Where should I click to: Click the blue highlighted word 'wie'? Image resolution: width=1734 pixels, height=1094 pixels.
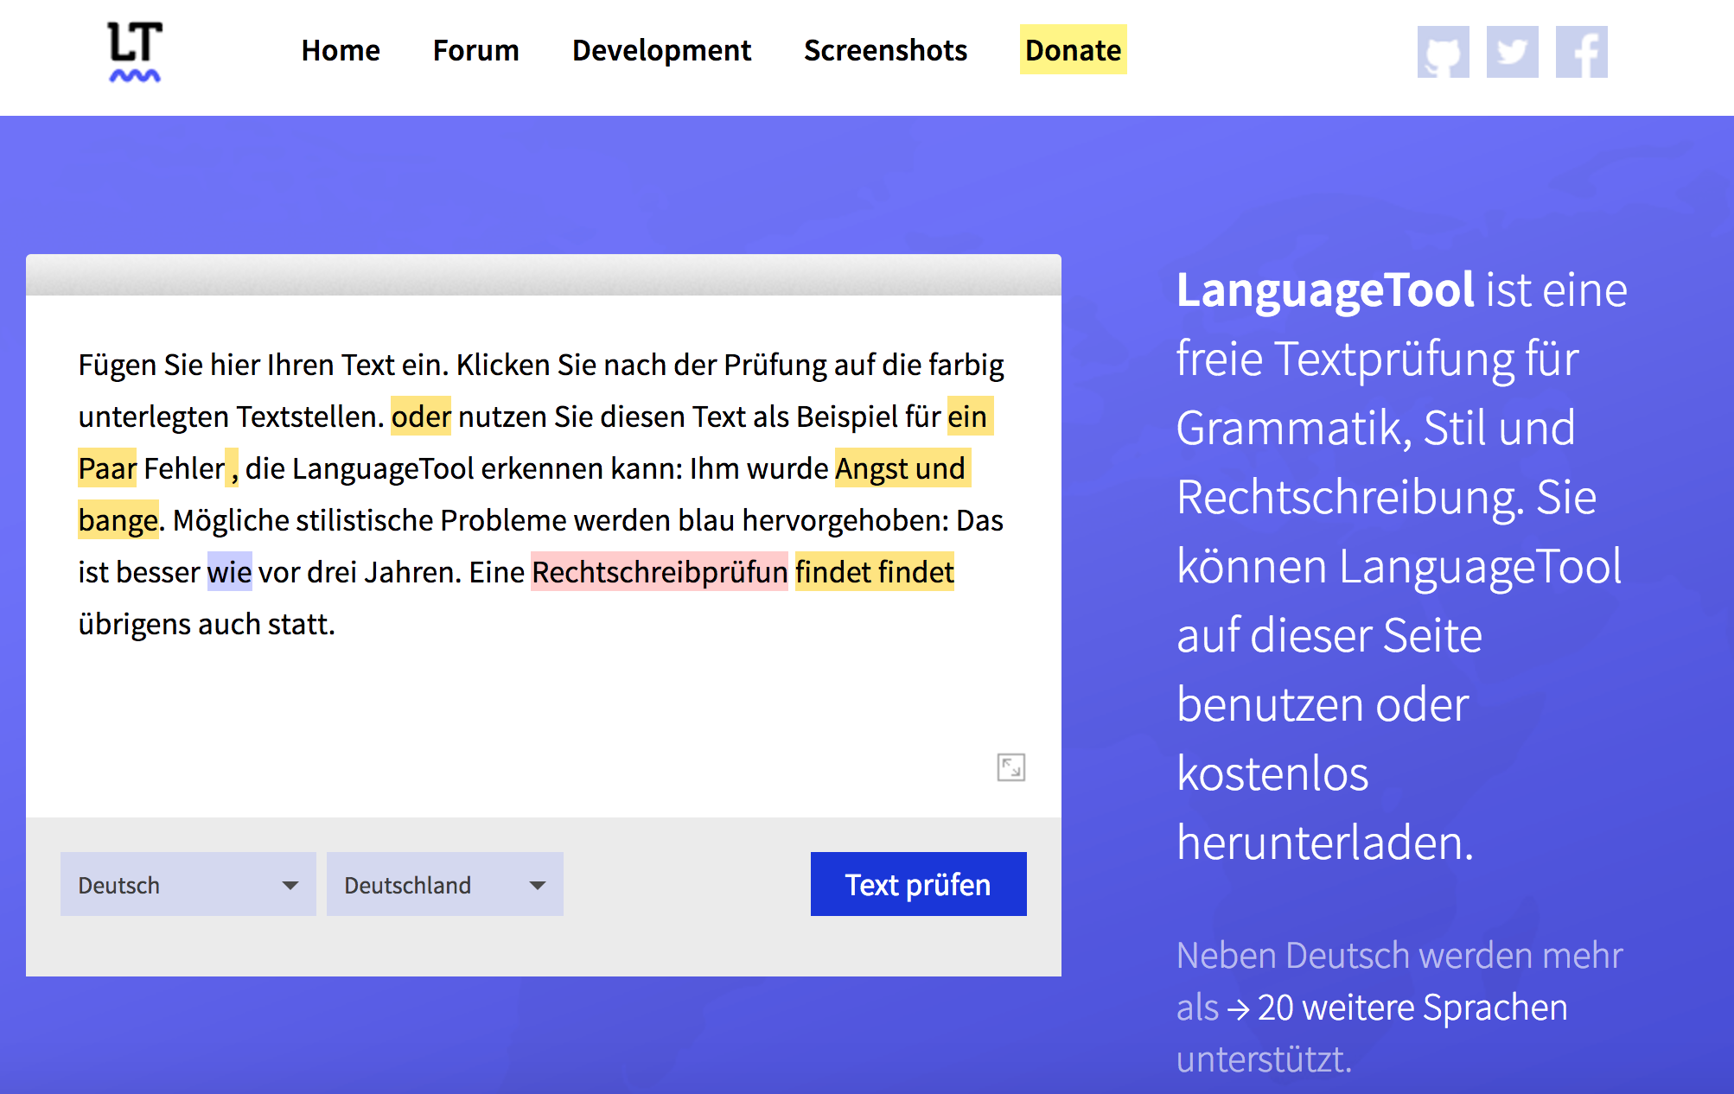(229, 572)
